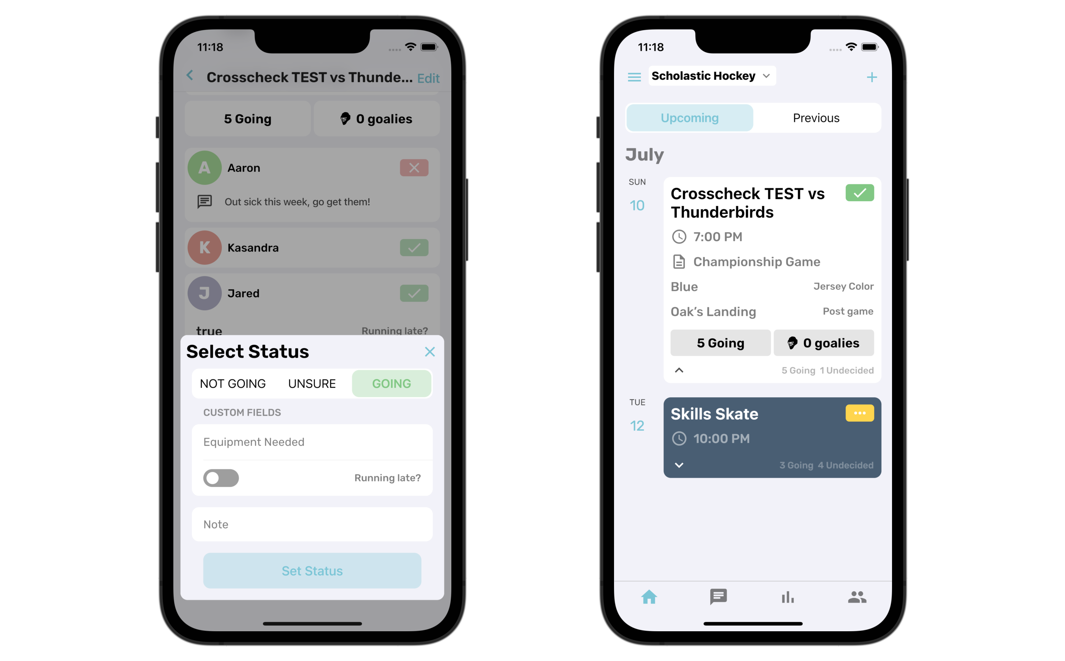Tap the Note input field to add note
Image resolution: width=1065 pixels, height=661 pixels.
pos(312,523)
